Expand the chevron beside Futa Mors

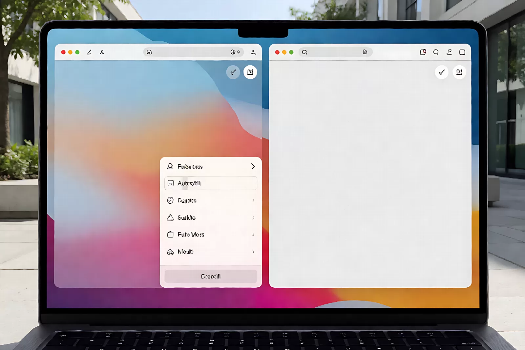[253, 235]
